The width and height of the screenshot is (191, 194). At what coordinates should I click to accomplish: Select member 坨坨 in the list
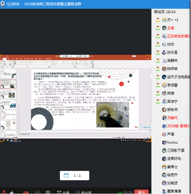click(171, 44)
